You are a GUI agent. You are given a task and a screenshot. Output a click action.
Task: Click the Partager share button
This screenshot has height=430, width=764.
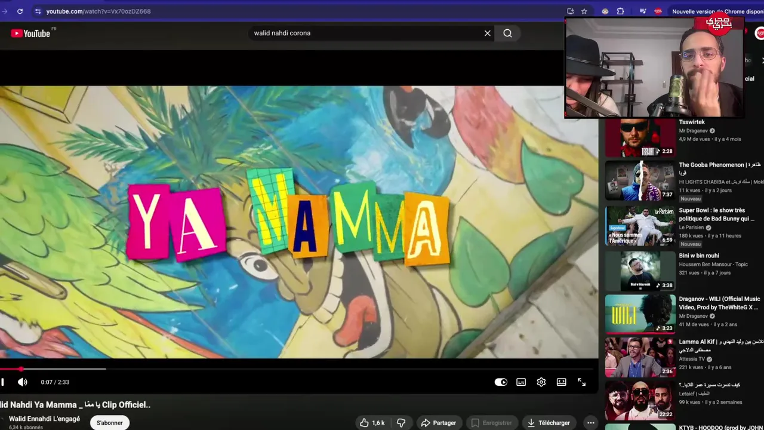pyautogui.click(x=439, y=423)
